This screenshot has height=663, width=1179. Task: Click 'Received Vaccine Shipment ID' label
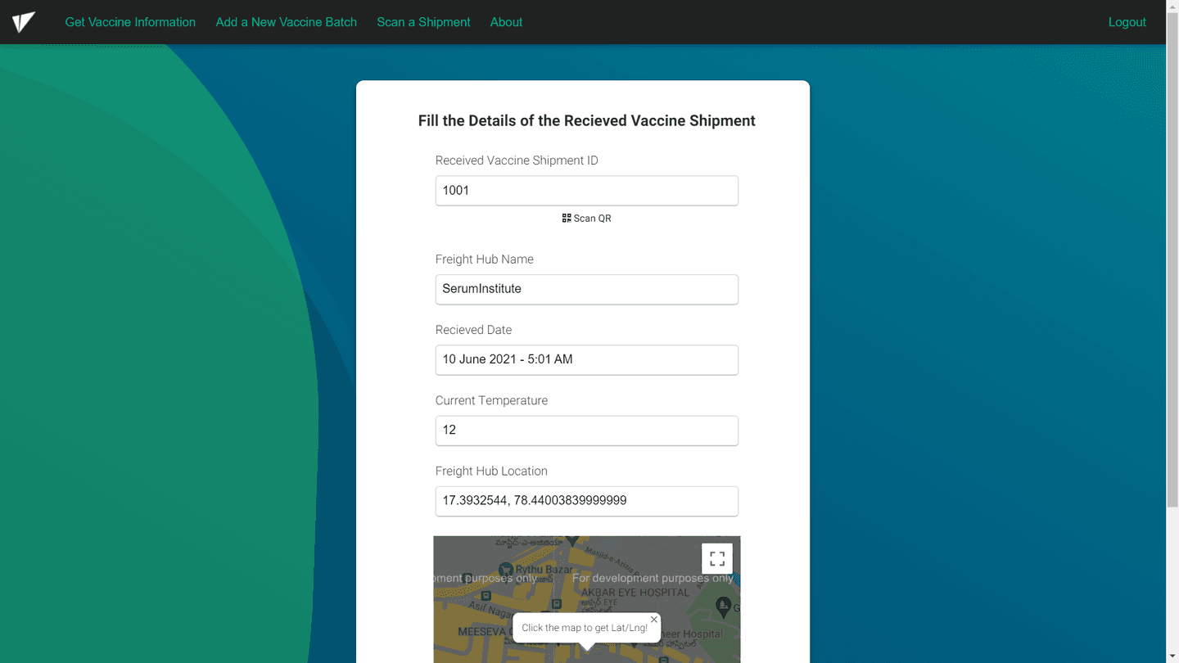(517, 160)
